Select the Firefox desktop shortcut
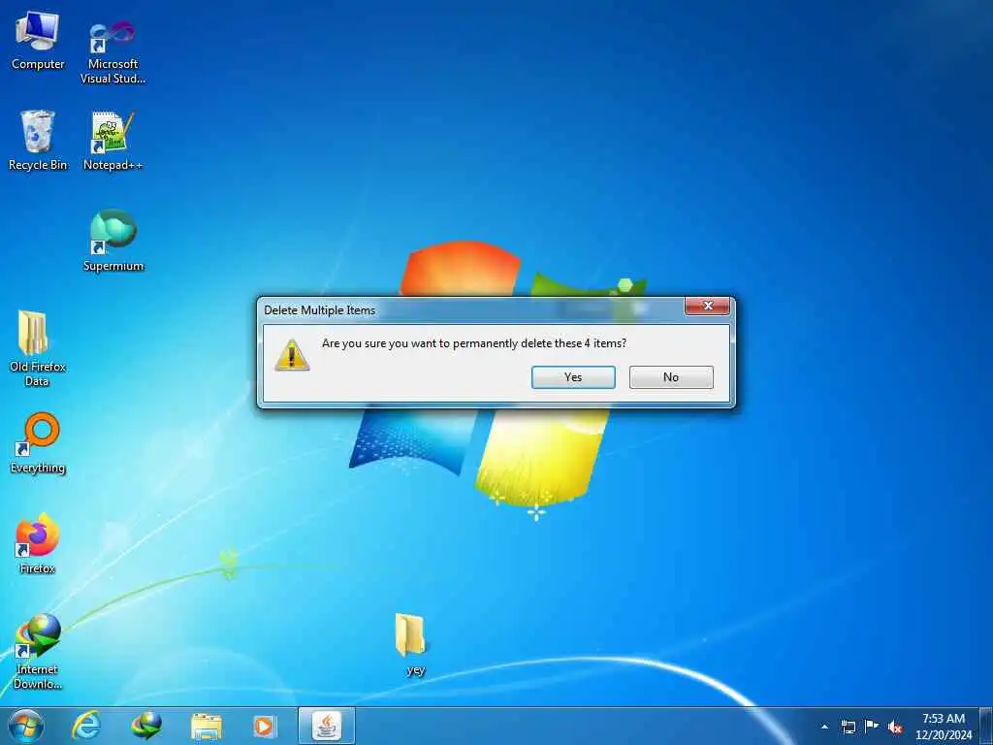 point(38,543)
